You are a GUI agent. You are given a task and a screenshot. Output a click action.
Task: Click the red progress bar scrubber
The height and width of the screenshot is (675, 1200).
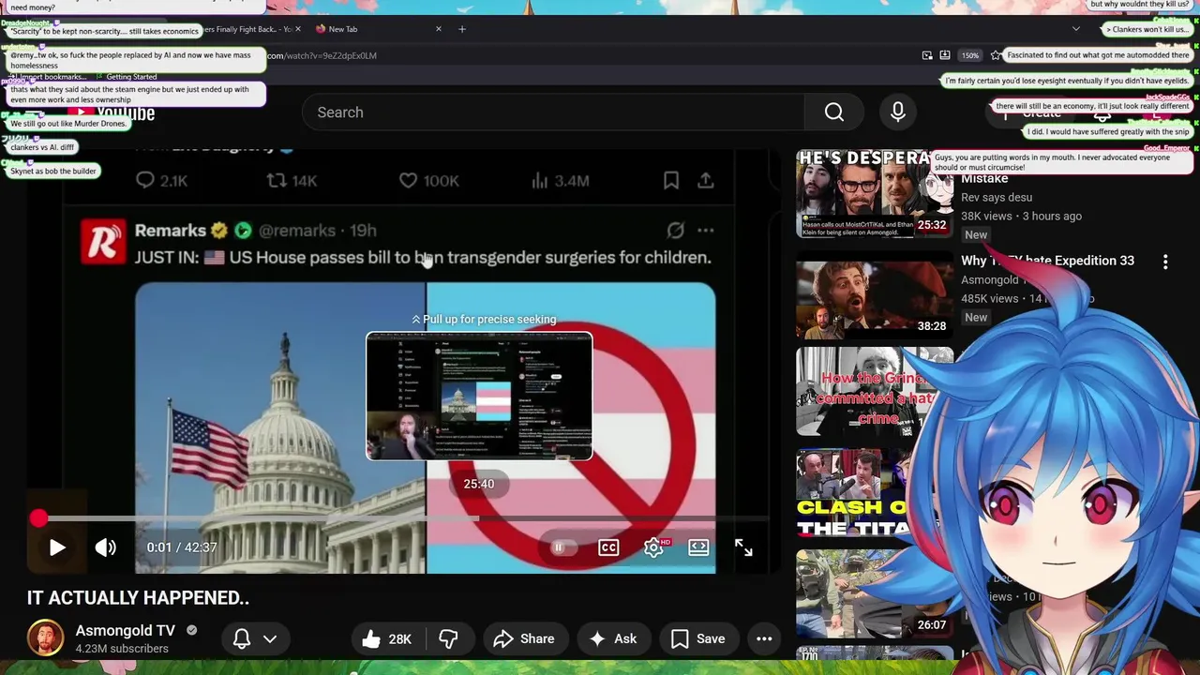coord(38,517)
